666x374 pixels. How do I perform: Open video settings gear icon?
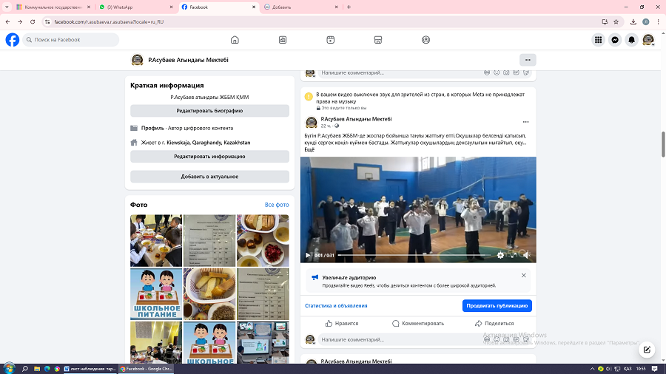[x=500, y=255]
